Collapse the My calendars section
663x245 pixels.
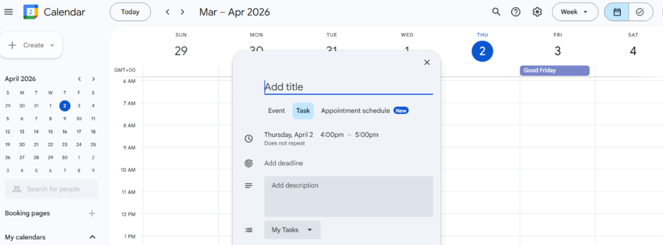[93, 237]
